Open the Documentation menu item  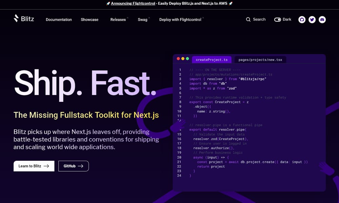click(x=59, y=20)
